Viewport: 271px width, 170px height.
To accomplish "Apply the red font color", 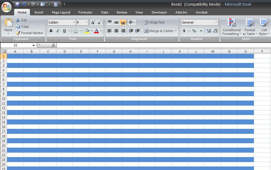I will (96, 31).
